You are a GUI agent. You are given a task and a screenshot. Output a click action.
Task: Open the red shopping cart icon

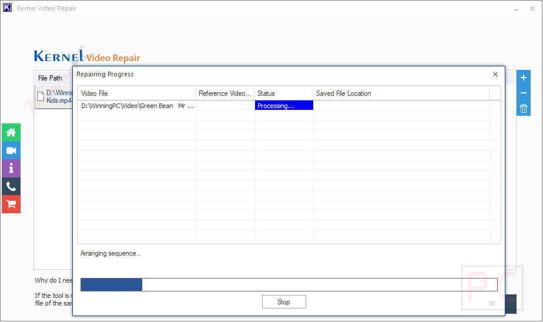point(11,204)
